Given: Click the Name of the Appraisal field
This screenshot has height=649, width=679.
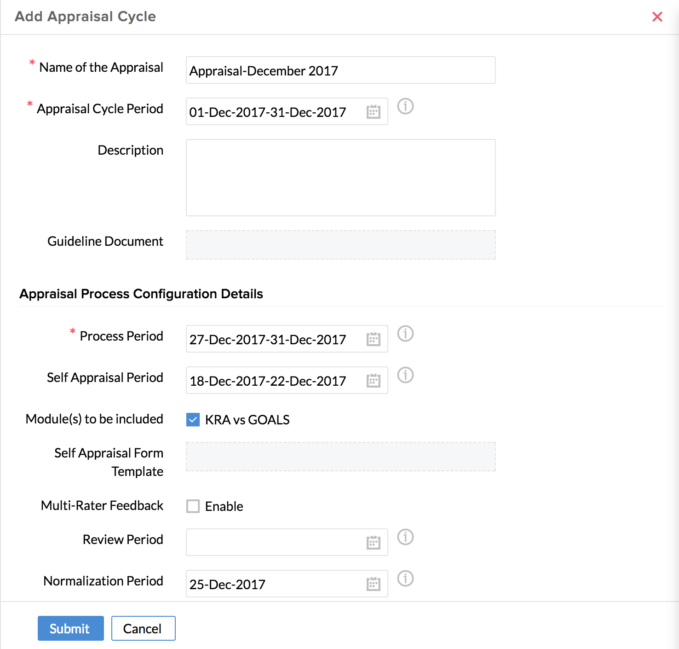Looking at the screenshot, I should click(x=340, y=70).
